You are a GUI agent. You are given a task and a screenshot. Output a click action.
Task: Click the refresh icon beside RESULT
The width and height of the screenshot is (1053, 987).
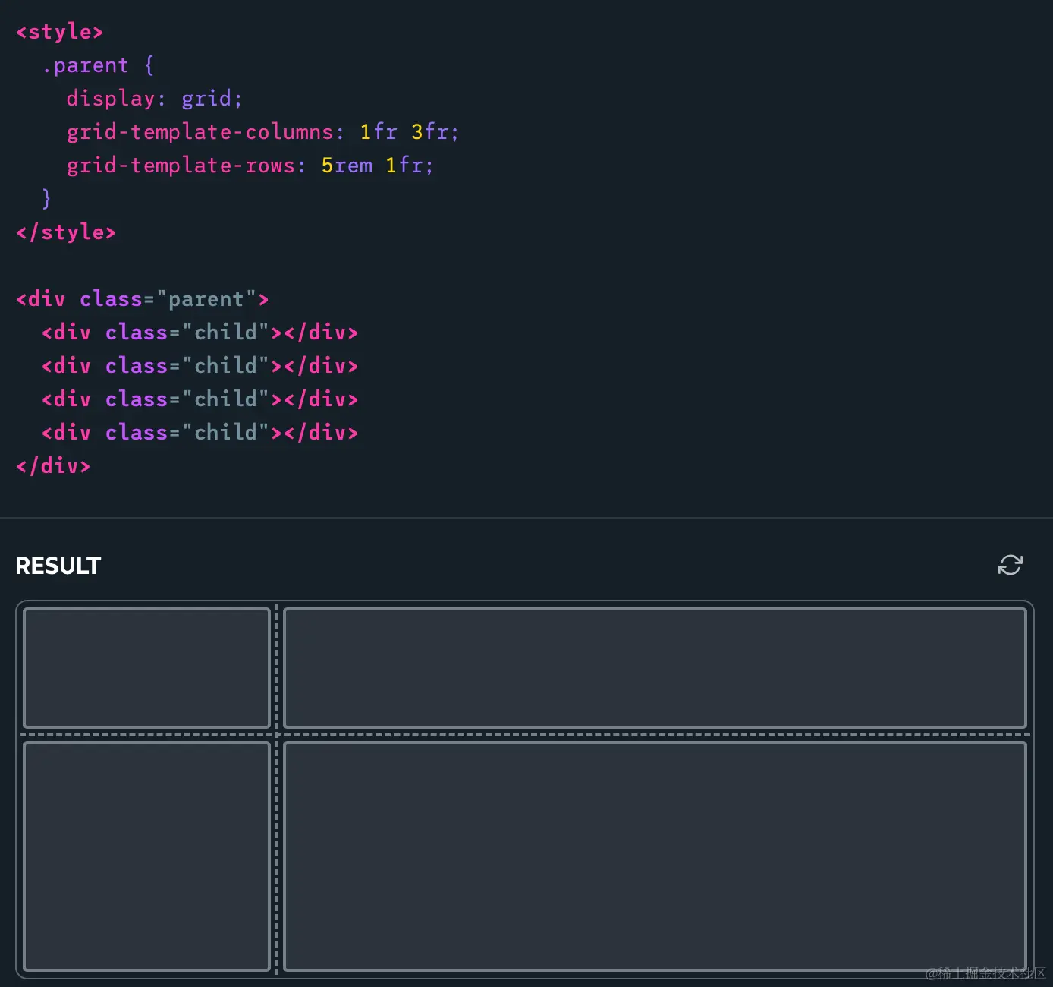1010,565
